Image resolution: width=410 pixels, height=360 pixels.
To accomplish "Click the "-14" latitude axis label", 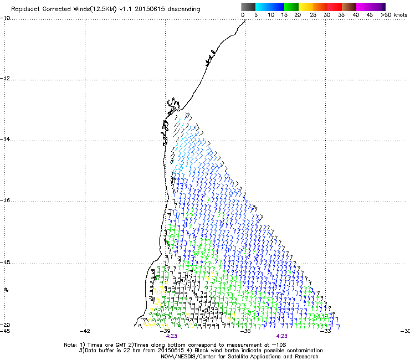I will (x=5, y=139).
